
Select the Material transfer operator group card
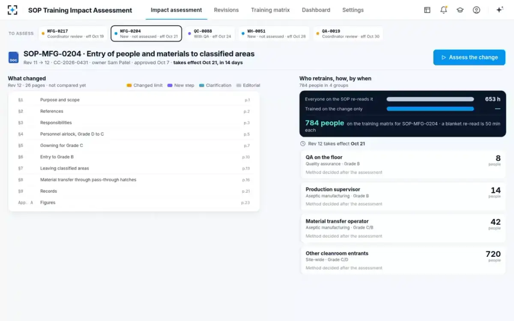click(403, 228)
